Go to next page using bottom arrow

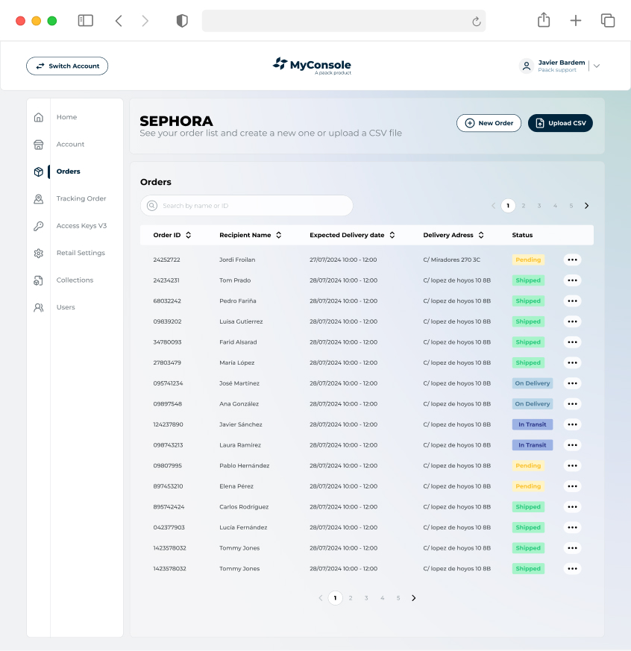tap(414, 598)
